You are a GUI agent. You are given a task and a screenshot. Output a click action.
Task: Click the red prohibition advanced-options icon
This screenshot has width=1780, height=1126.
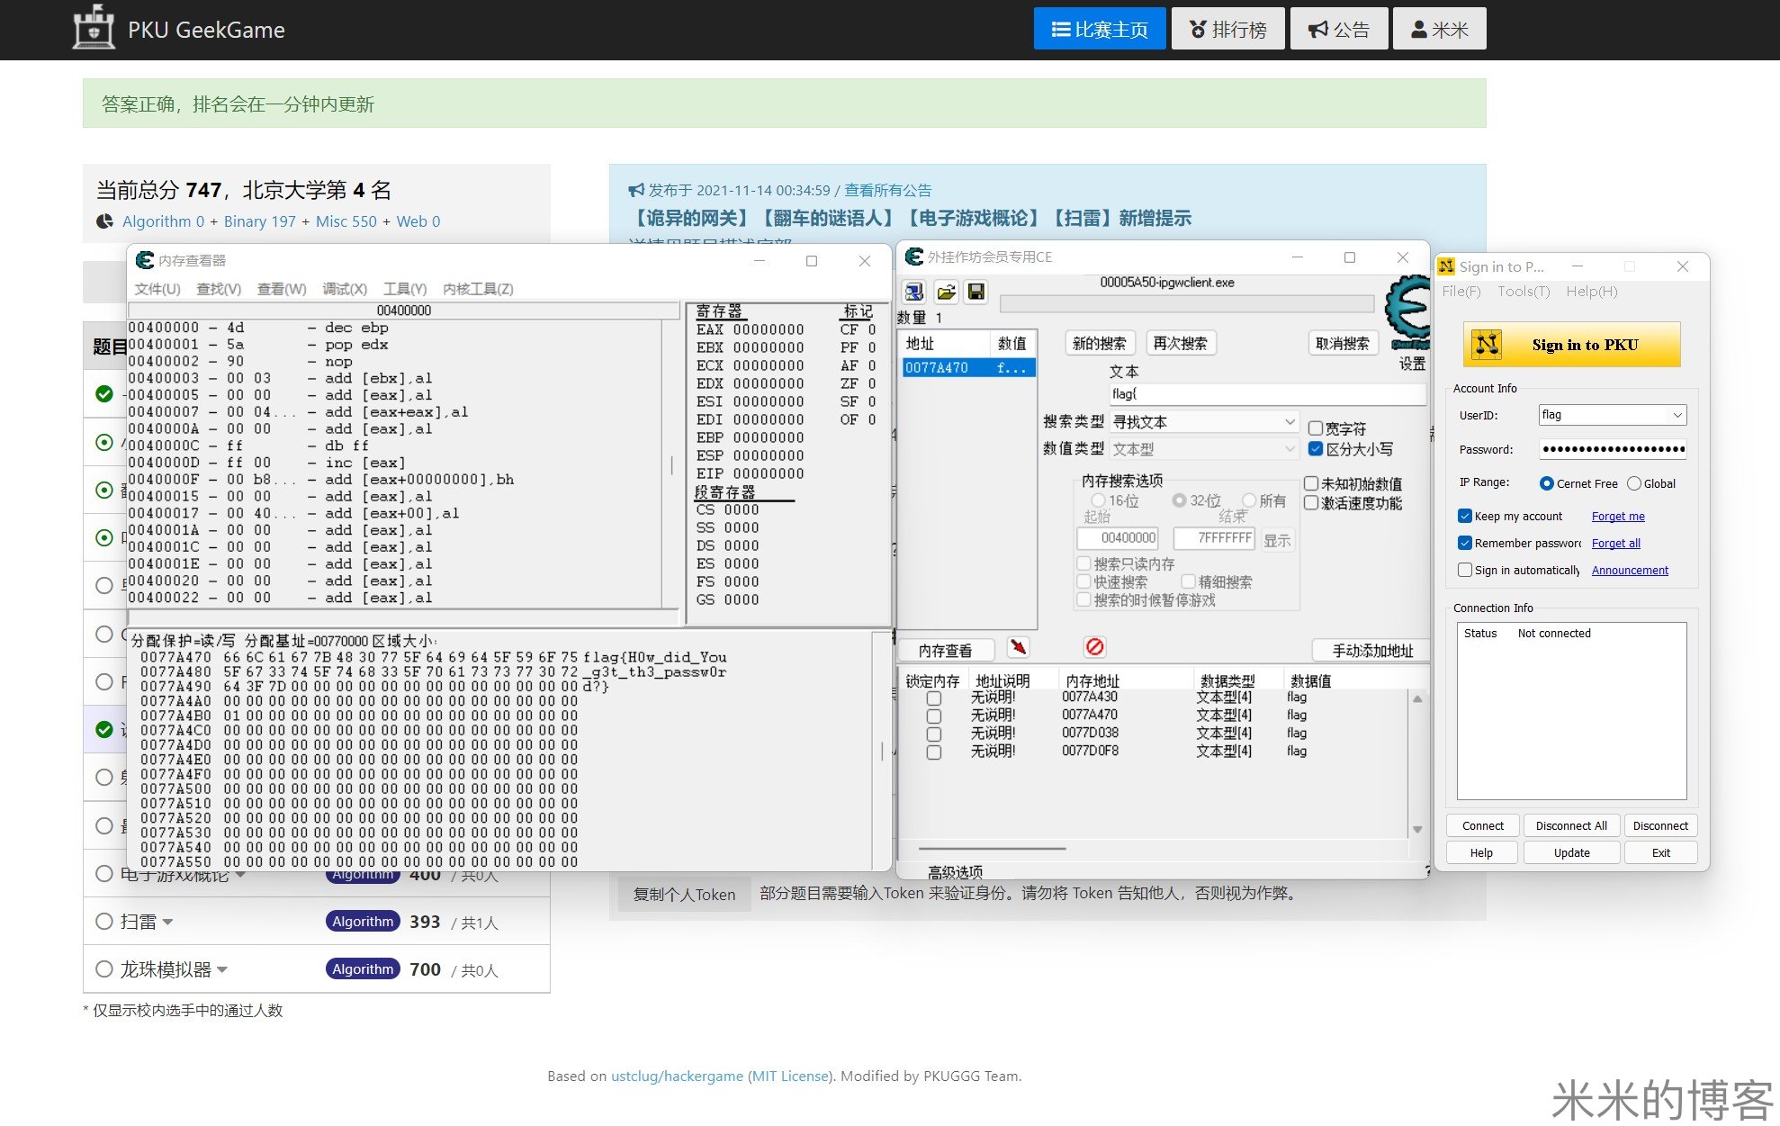coord(1094,646)
